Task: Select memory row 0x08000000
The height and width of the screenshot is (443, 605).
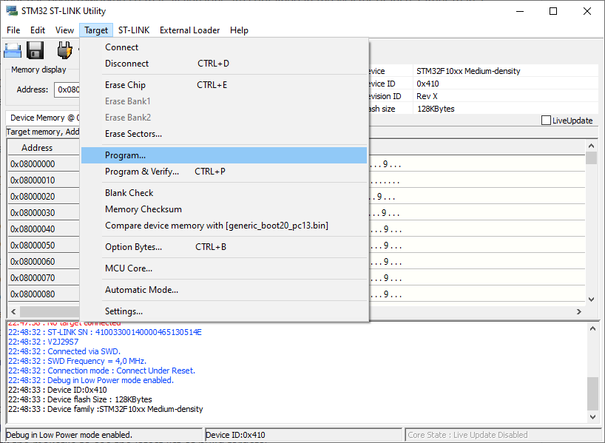Action: [x=43, y=164]
